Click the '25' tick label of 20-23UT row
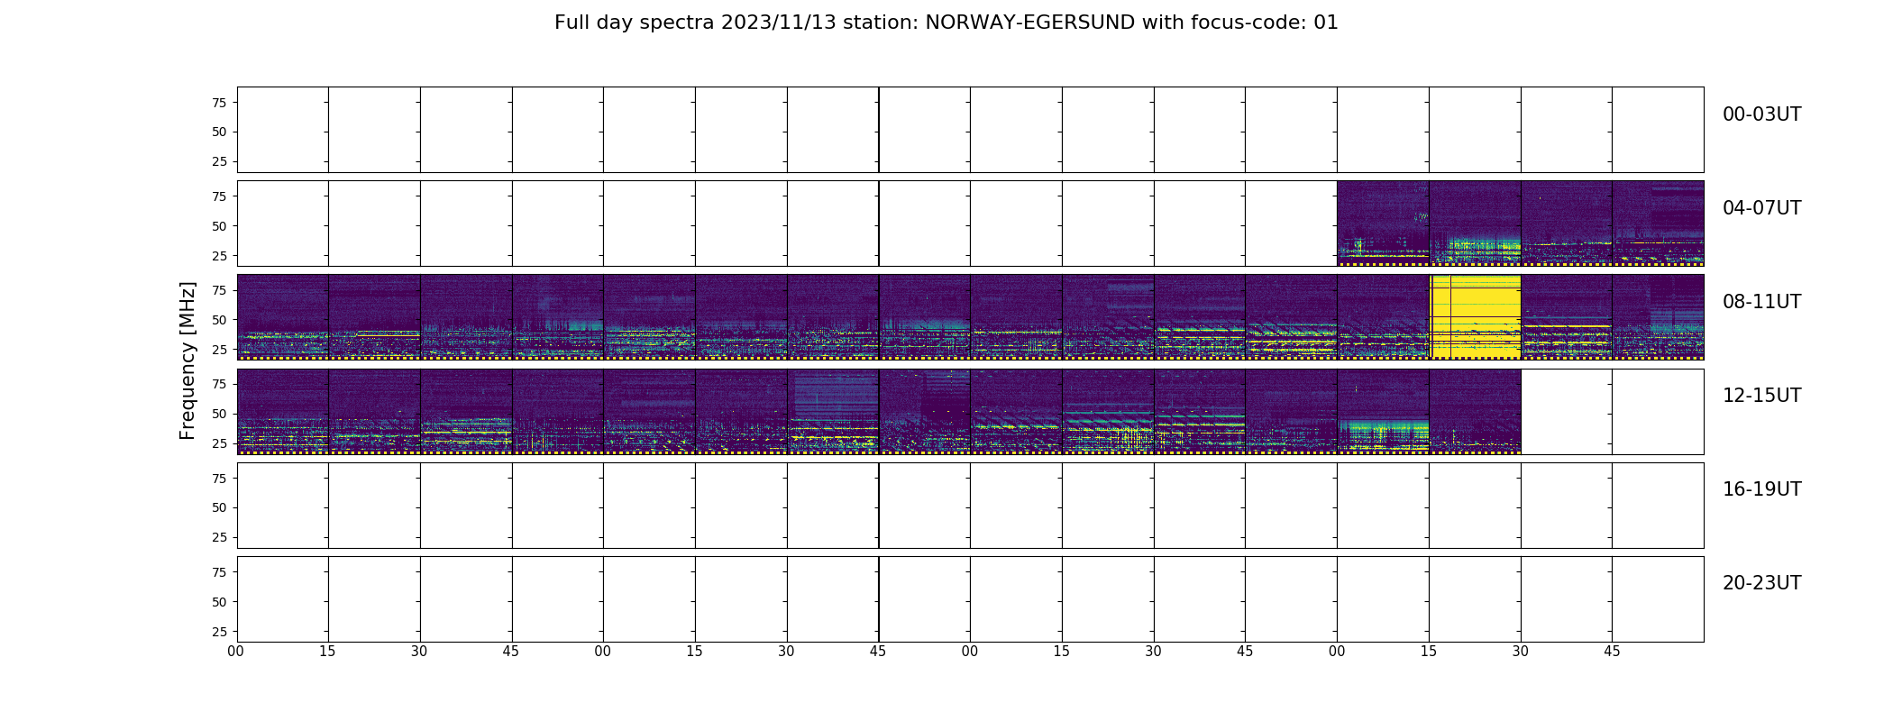The height and width of the screenshot is (721, 1893). point(219,631)
